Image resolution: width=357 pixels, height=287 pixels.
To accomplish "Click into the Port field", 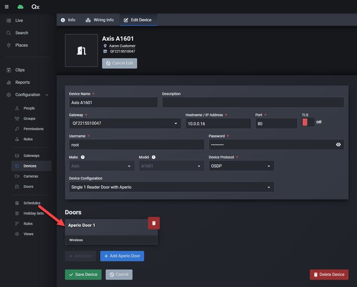I will 277,124.
